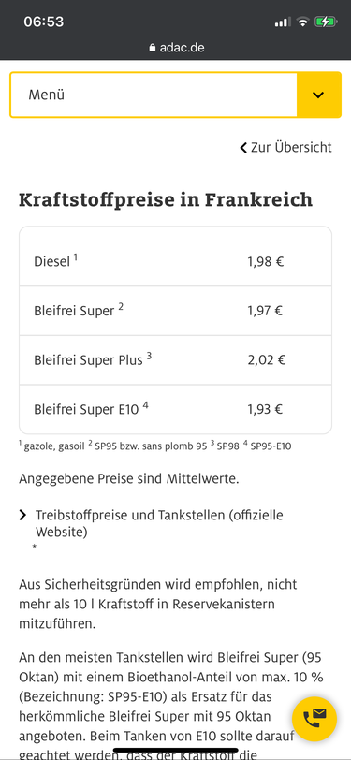The image size is (351, 760).
Task: Click the fuel name footnotes line below the table
Action: click(155, 446)
